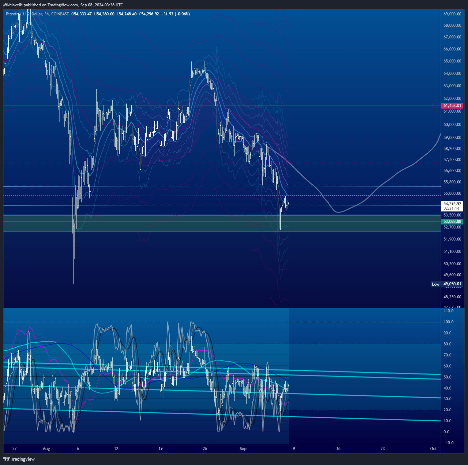Click the 62,000.00 price axis label
The height and width of the screenshot is (465, 468).
click(452, 99)
